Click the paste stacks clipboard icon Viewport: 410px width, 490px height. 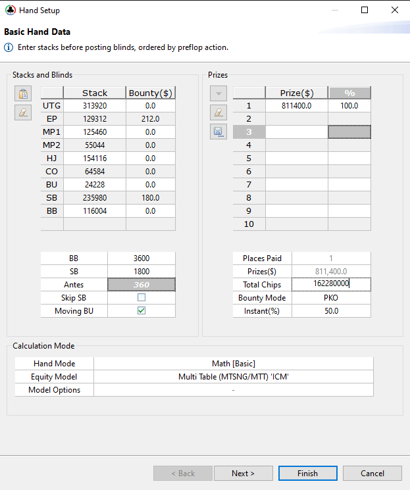[23, 94]
